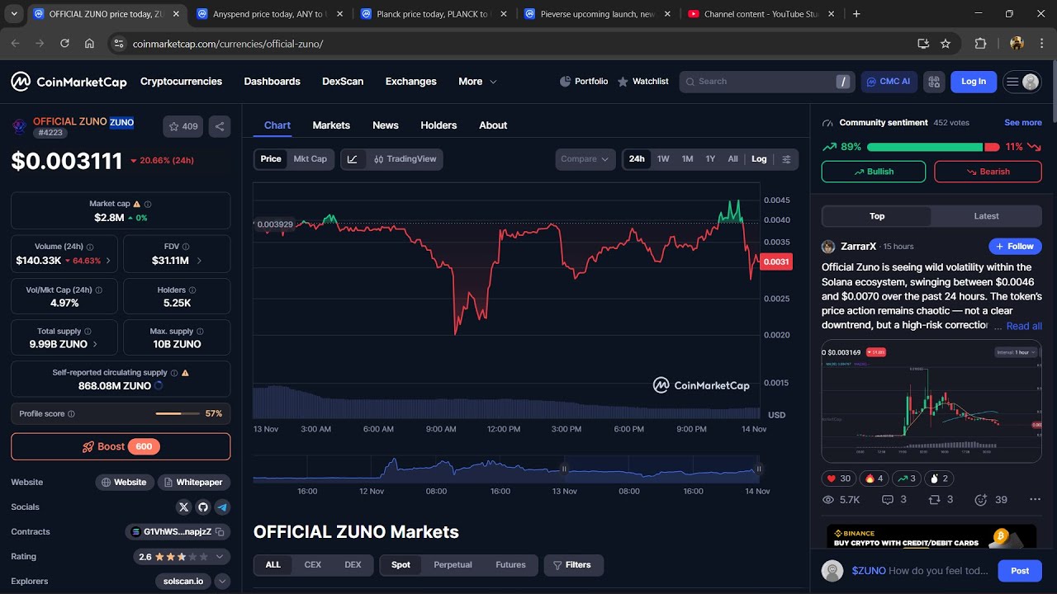
Task: Open Cryptocurrencies navigation menu
Action: coord(181,82)
